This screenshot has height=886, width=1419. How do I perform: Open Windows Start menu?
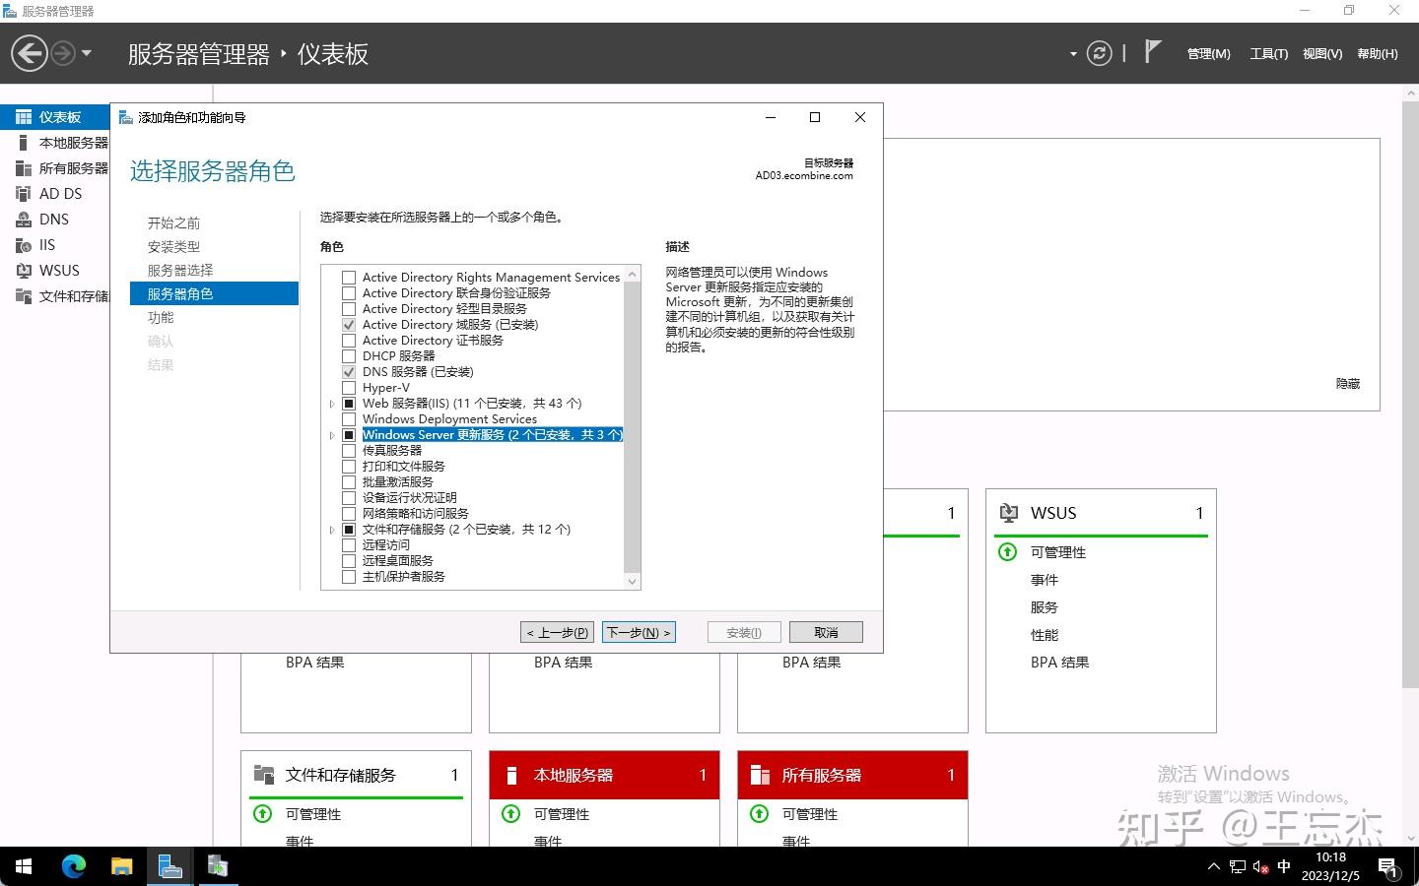point(24,866)
